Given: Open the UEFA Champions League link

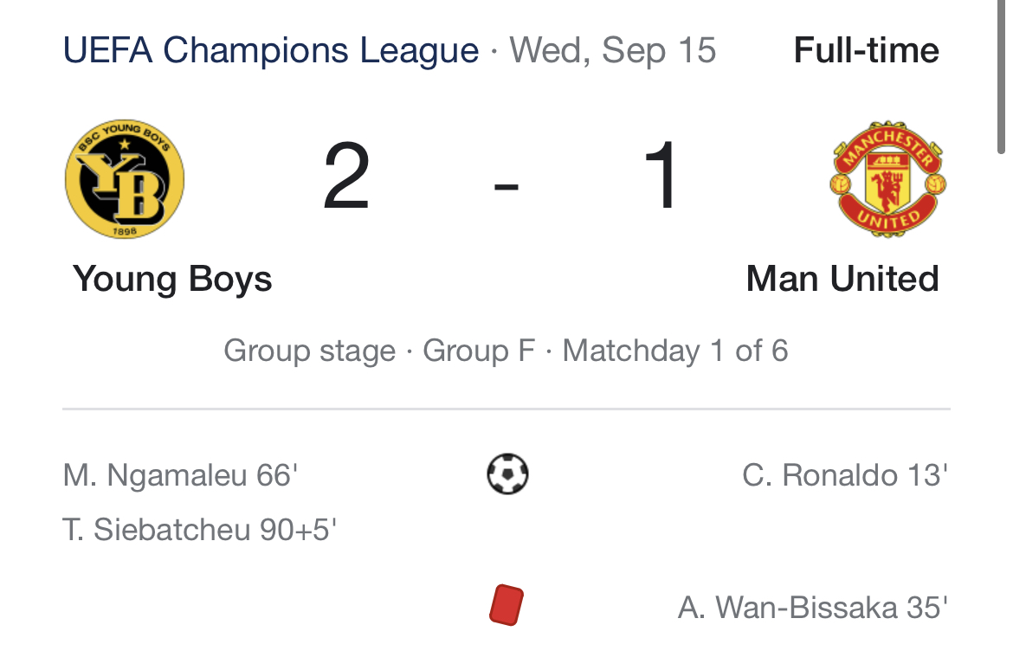Looking at the screenshot, I should point(271,50).
